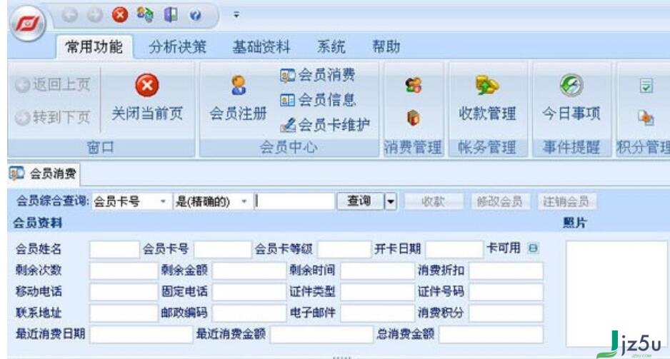Click the 查询 button
Screen dimensions: 670x359
tap(359, 201)
